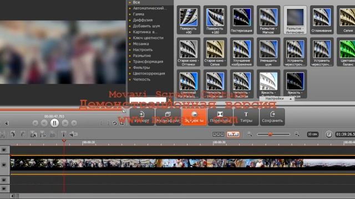Choose the Старое кино - Оттенки effect
This screenshot has height=199, width=355.
click(189, 52)
